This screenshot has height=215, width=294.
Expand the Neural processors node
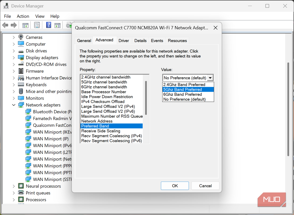pos(14,186)
